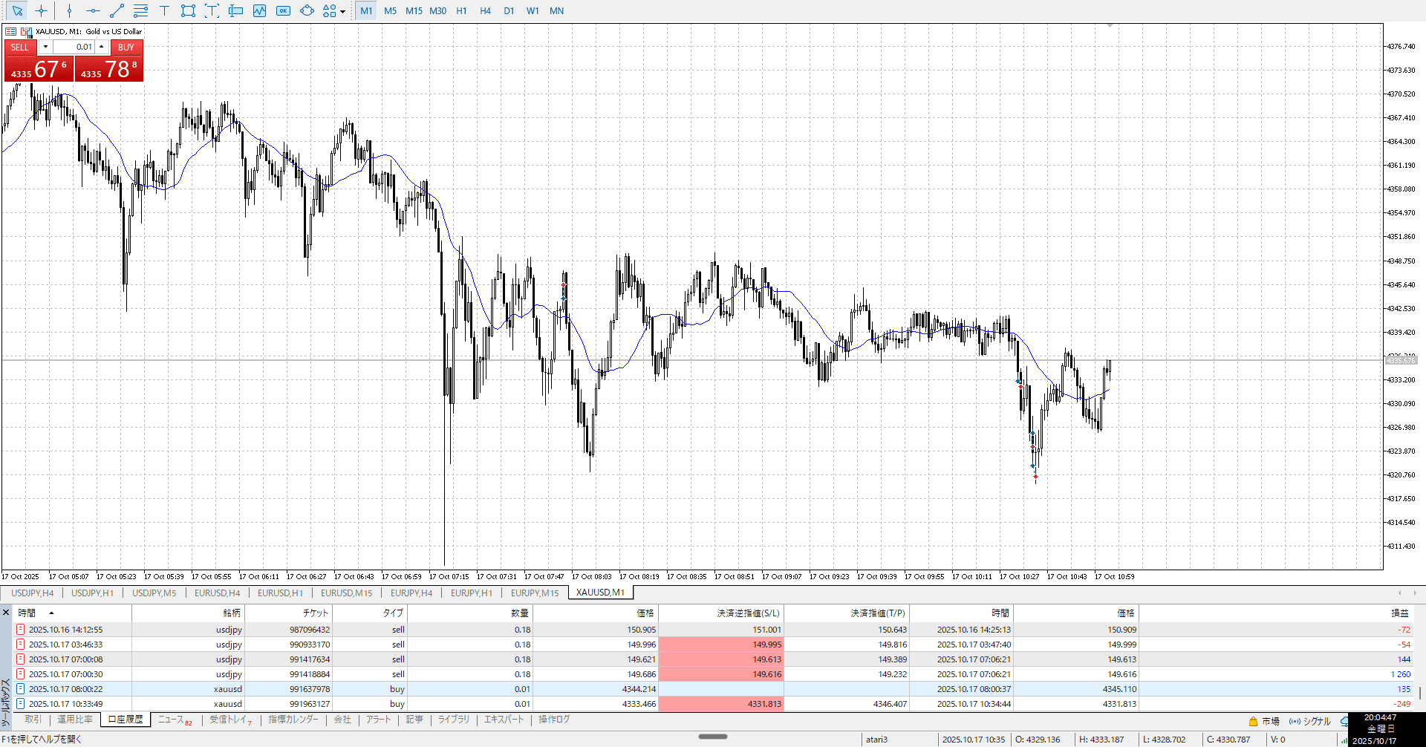
Task: Select the text tool in toolbar
Action: (x=164, y=11)
